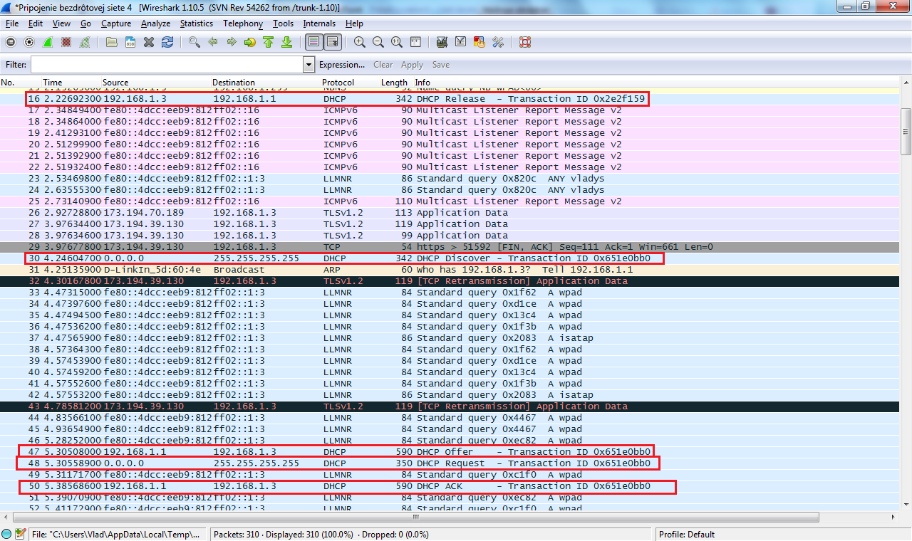Viewport: 912px width, 541px height.
Task: Open capture options toolbar icon
Action: (x=29, y=42)
